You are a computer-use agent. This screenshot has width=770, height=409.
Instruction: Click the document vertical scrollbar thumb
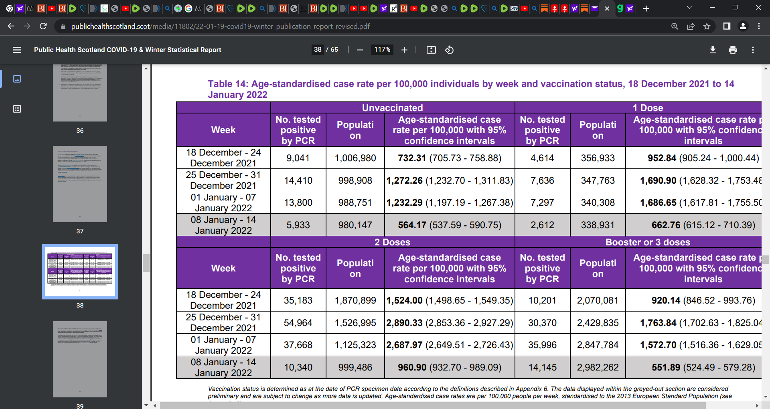click(766, 259)
